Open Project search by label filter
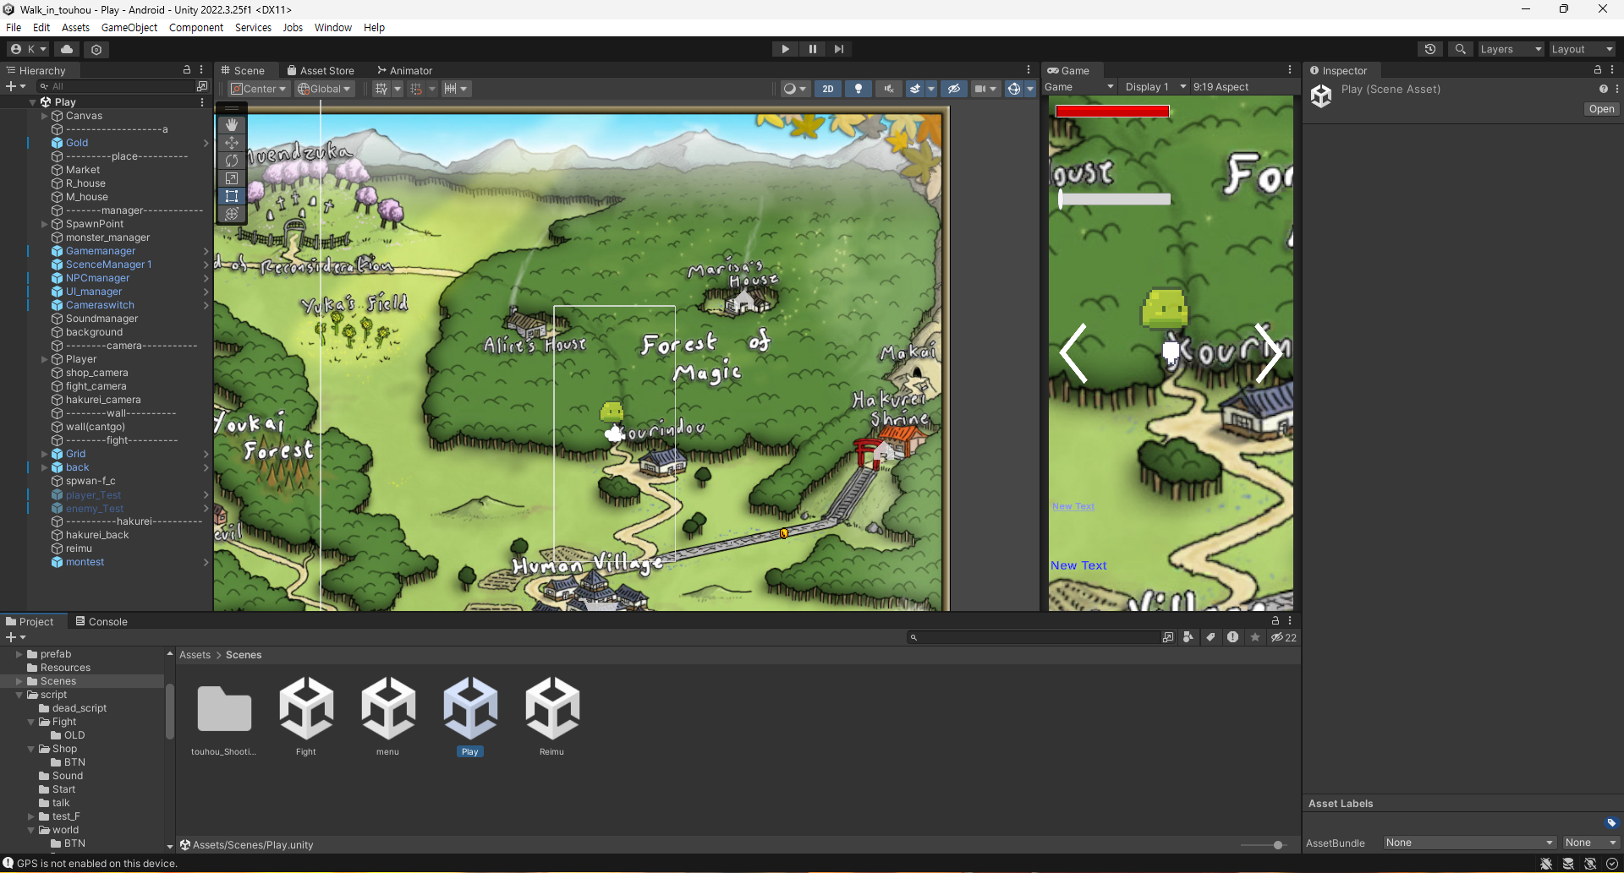 [x=1210, y=637]
